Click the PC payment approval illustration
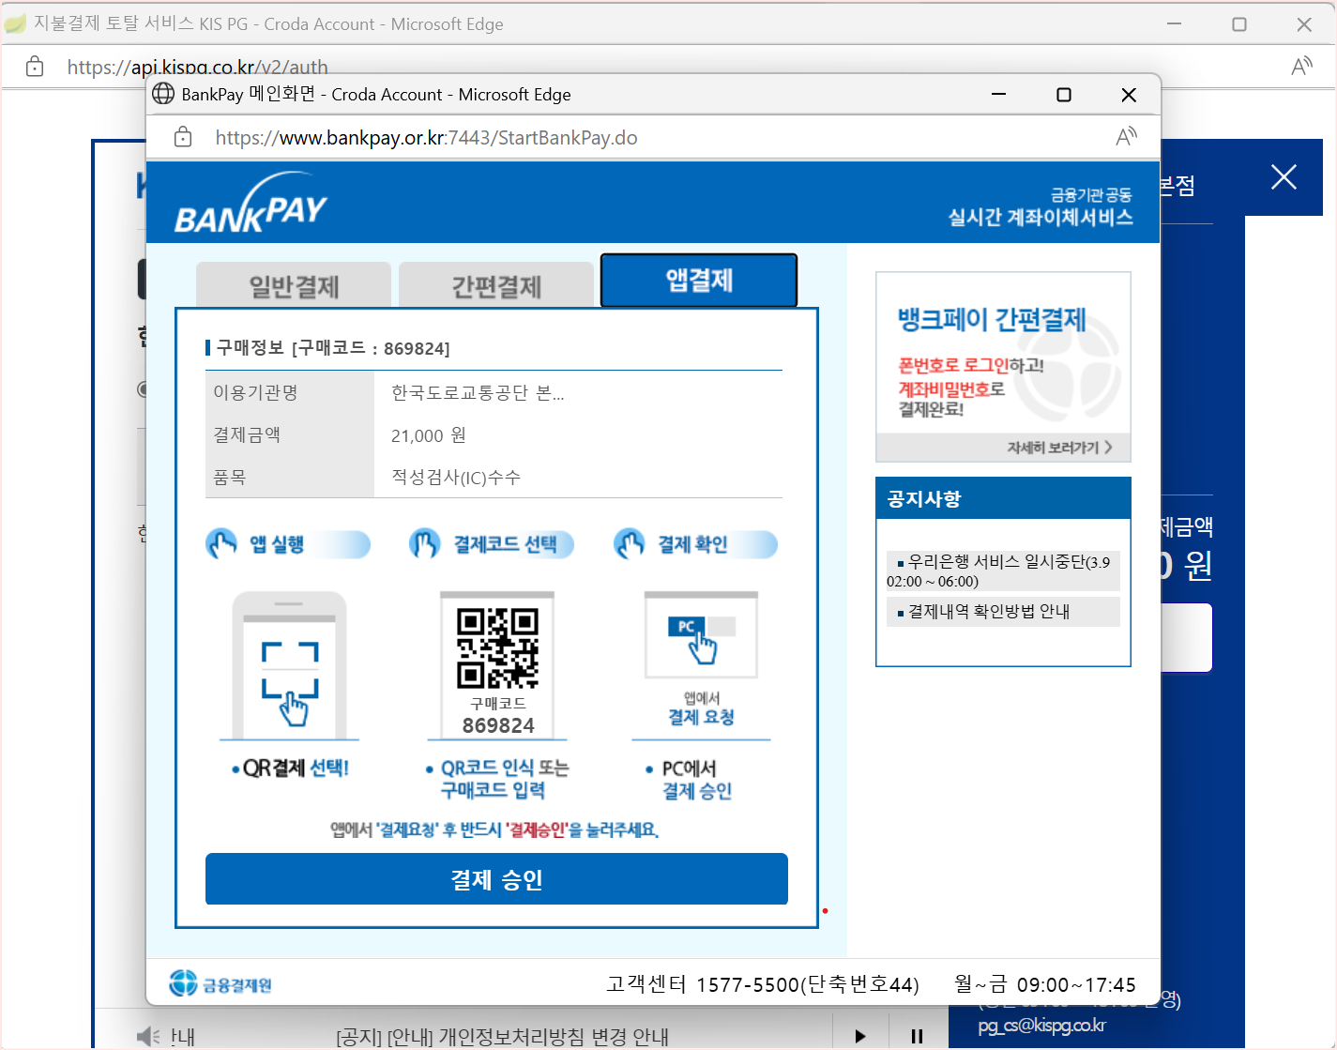This screenshot has height=1050, width=1337. [x=701, y=635]
